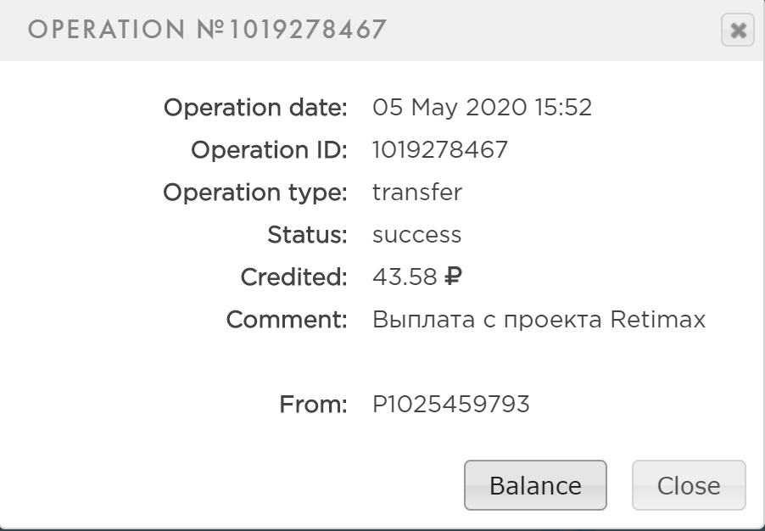Click the transfer operation type value
Screen dimensions: 765x531
417,193
